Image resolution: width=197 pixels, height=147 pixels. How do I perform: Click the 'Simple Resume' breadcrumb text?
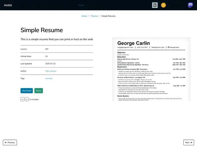point(109,16)
